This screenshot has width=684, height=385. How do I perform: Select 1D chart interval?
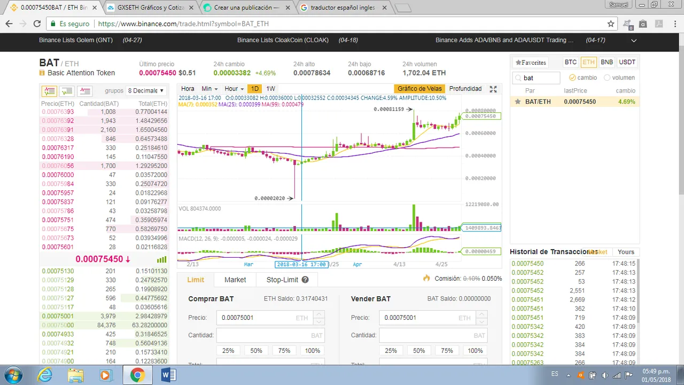point(255,89)
